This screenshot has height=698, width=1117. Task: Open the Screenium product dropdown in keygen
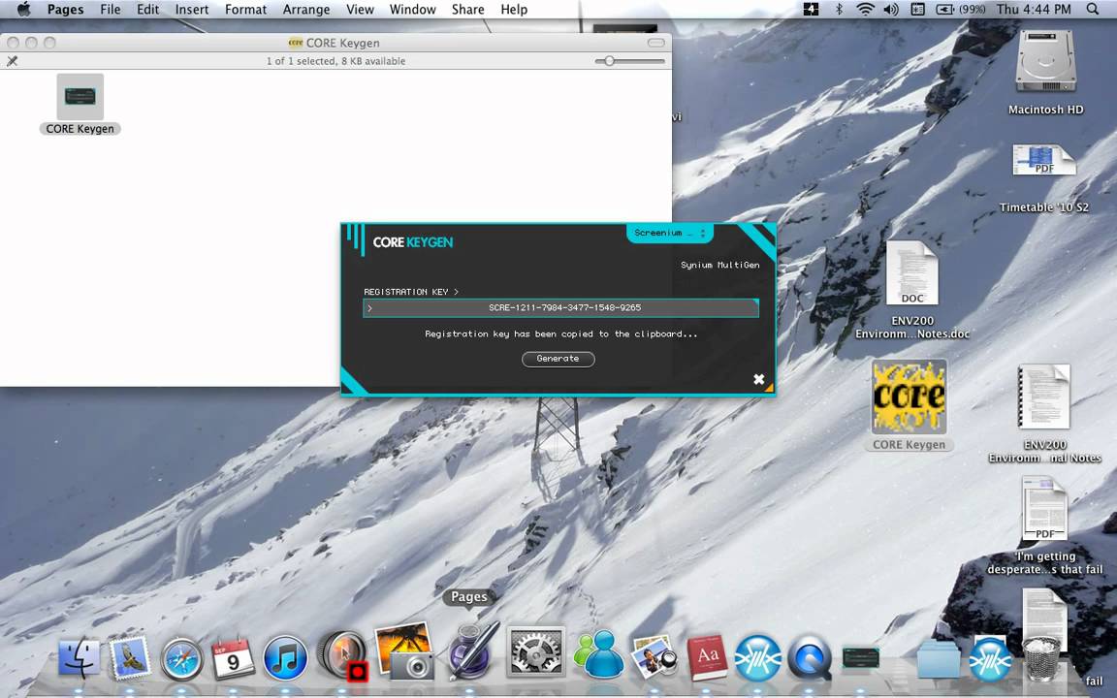point(670,233)
